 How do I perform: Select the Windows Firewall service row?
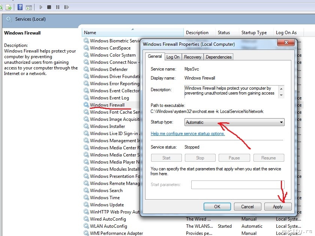point(107,105)
